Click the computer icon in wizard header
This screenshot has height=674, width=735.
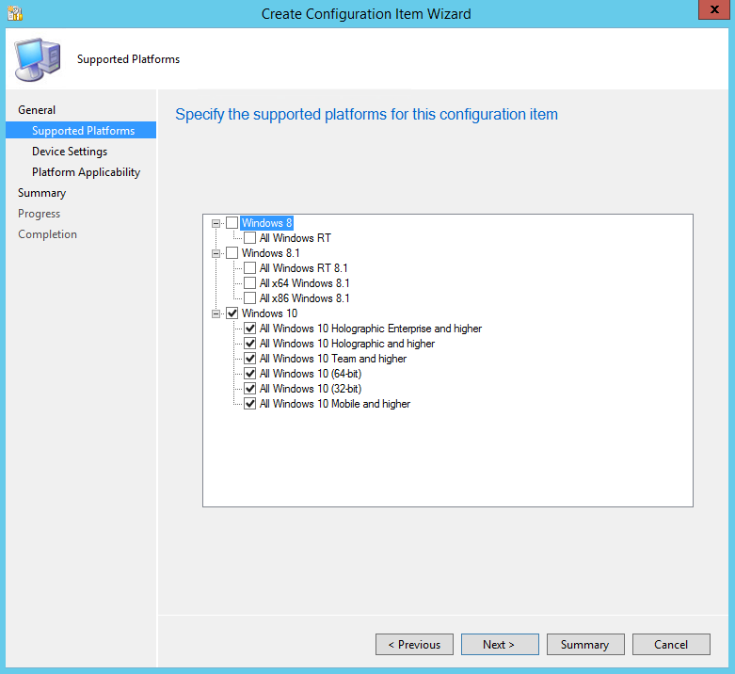point(37,59)
